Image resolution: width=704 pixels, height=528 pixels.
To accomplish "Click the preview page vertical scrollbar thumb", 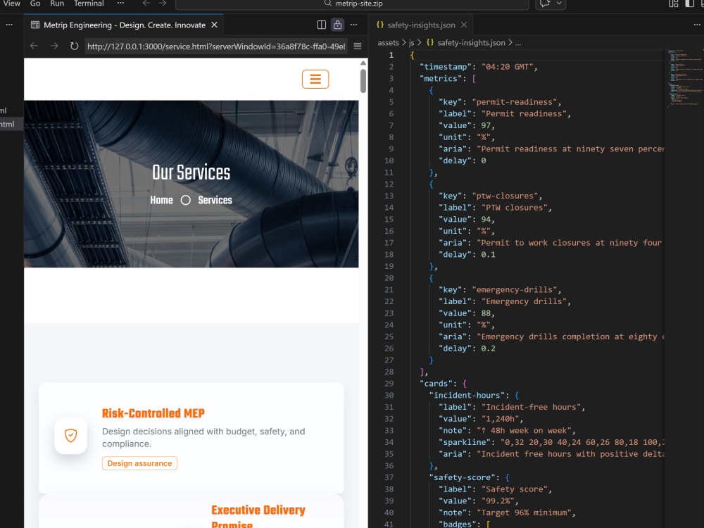I will pos(363,81).
